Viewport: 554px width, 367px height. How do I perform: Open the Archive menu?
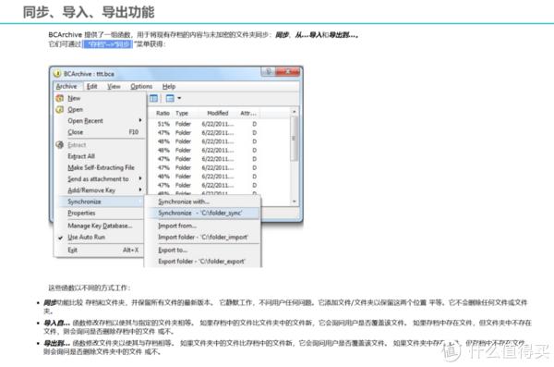point(66,86)
